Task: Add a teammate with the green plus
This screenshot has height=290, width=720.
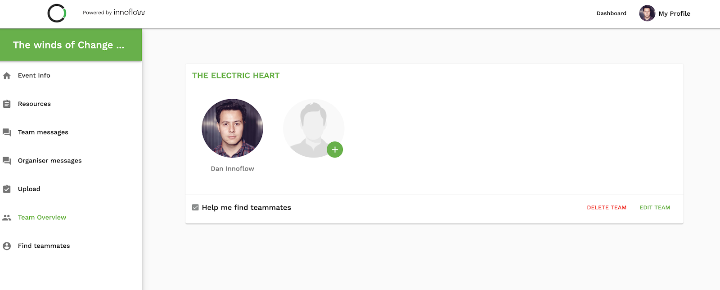Action: [335, 149]
